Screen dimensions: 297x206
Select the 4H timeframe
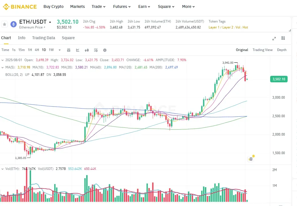(37, 50)
